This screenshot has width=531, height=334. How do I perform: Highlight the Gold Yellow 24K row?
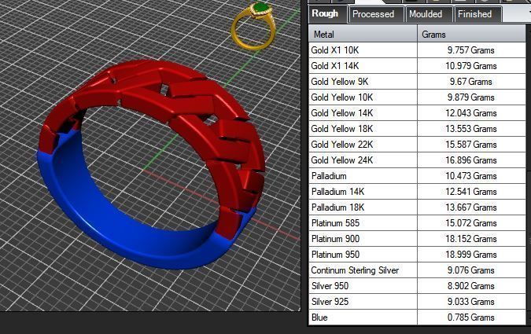(x=417, y=160)
